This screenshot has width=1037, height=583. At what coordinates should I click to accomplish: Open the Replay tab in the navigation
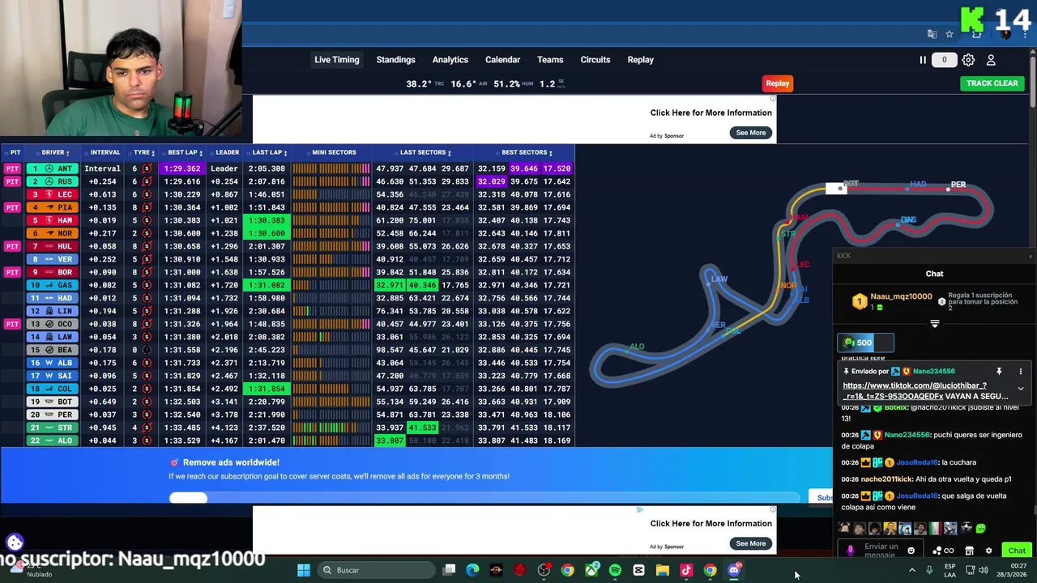[x=640, y=60]
